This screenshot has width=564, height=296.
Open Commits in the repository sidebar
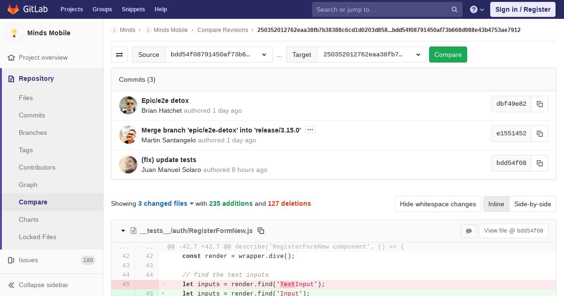click(x=32, y=115)
